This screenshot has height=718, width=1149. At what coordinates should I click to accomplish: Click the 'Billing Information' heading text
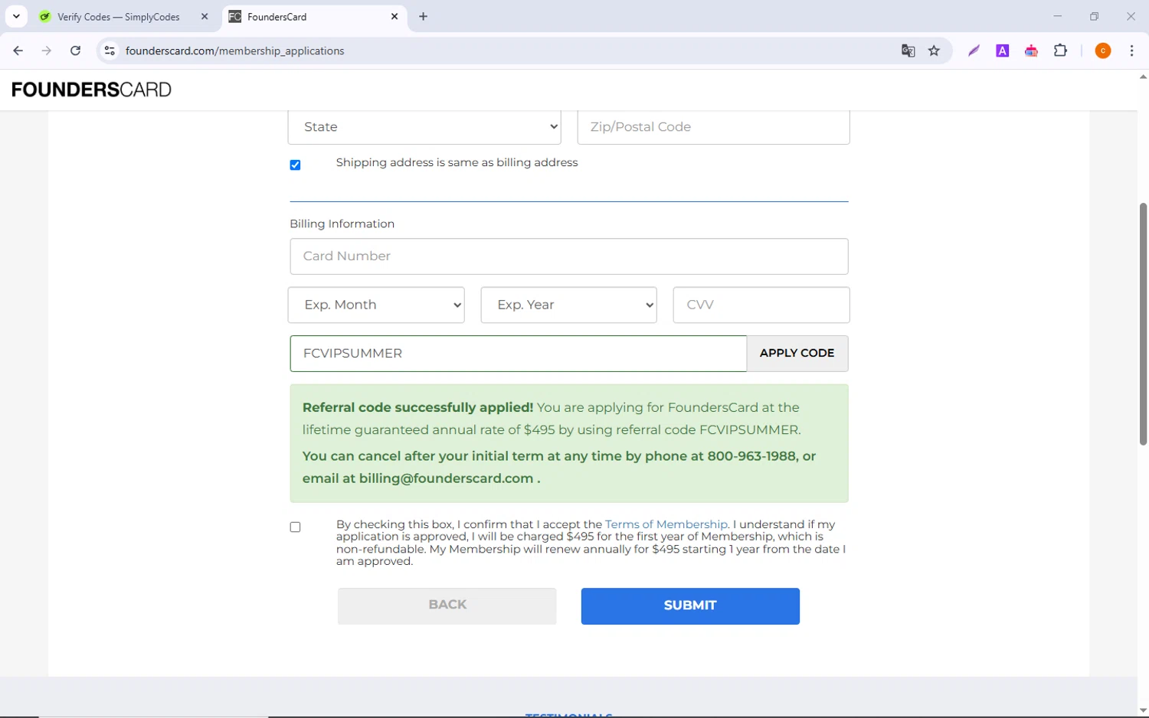[x=342, y=224]
